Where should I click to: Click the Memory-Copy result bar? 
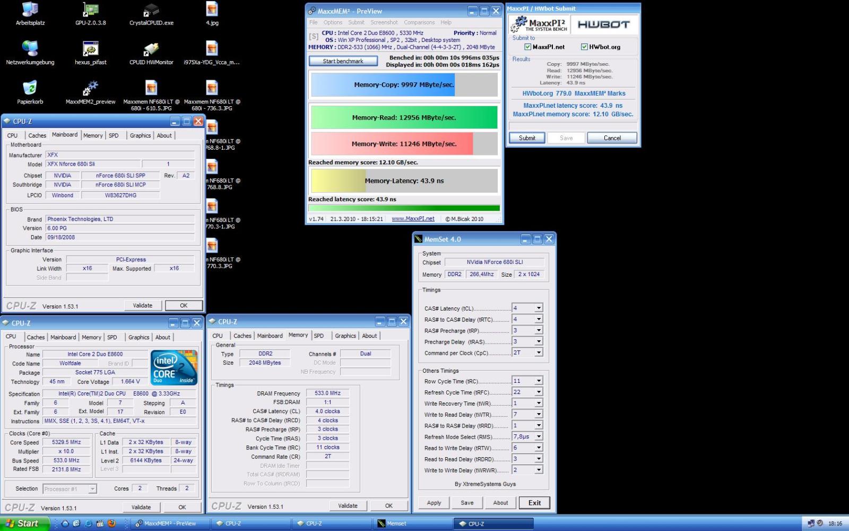tap(404, 84)
